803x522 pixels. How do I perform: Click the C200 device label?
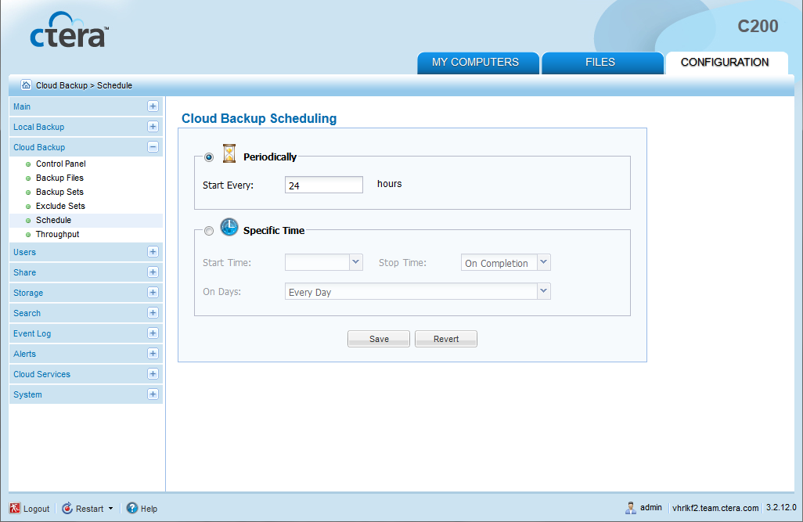[758, 26]
